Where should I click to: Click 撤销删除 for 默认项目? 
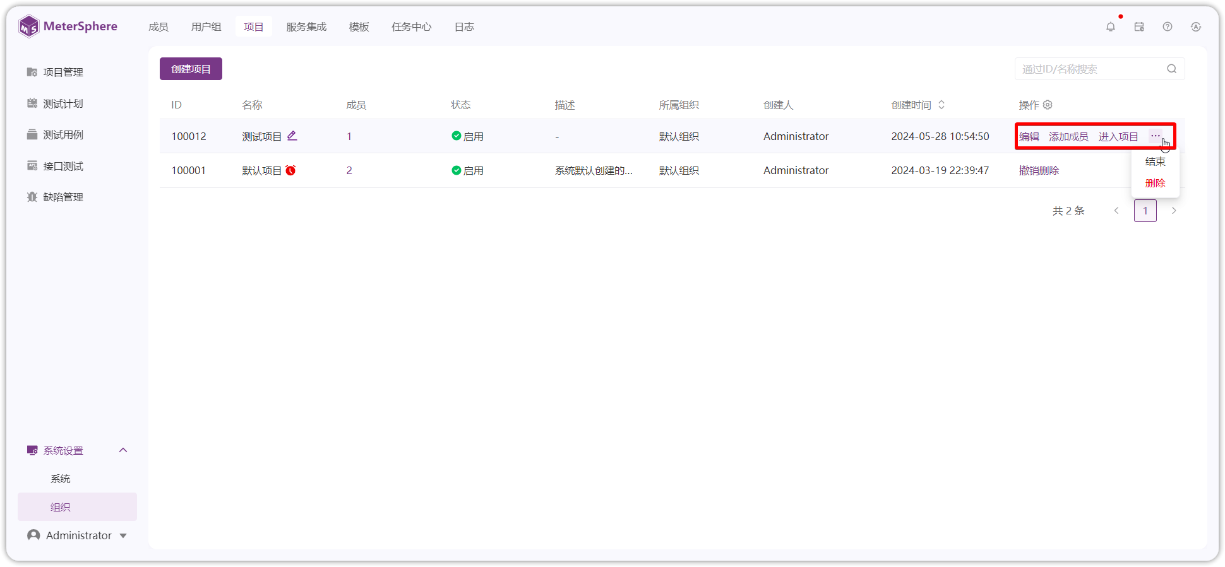(1039, 170)
